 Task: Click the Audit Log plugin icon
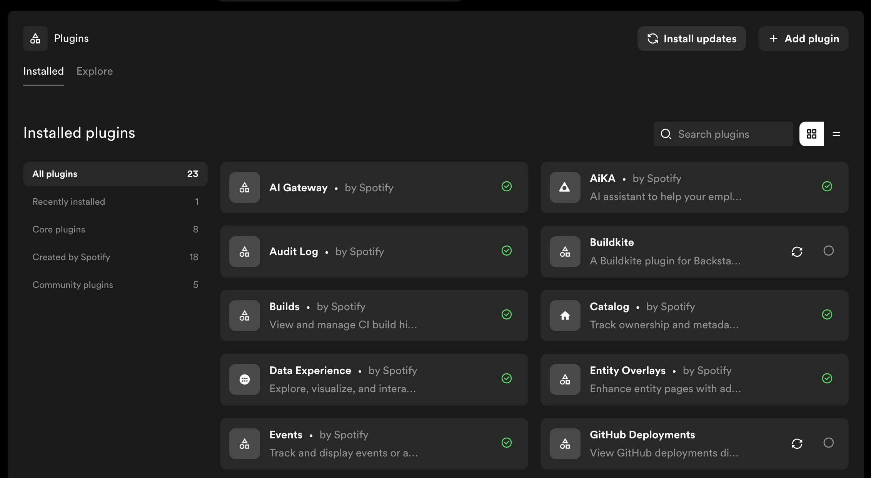(245, 252)
